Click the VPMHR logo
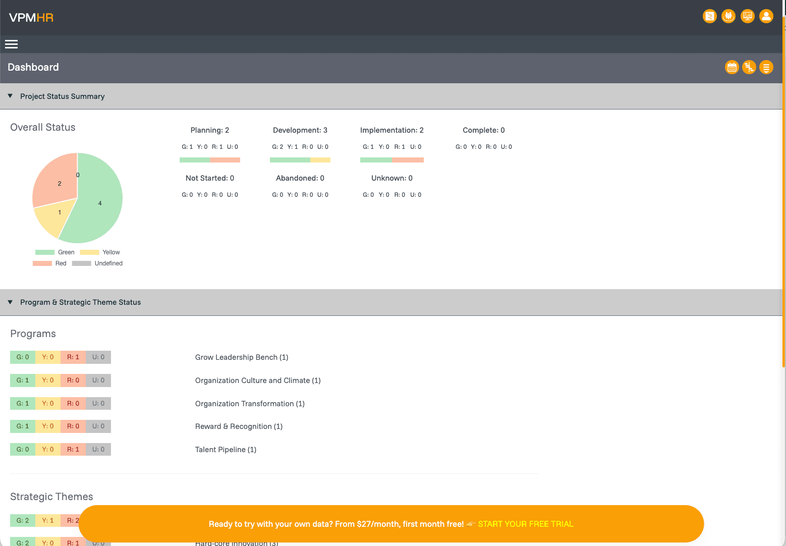 pyautogui.click(x=31, y=18)
